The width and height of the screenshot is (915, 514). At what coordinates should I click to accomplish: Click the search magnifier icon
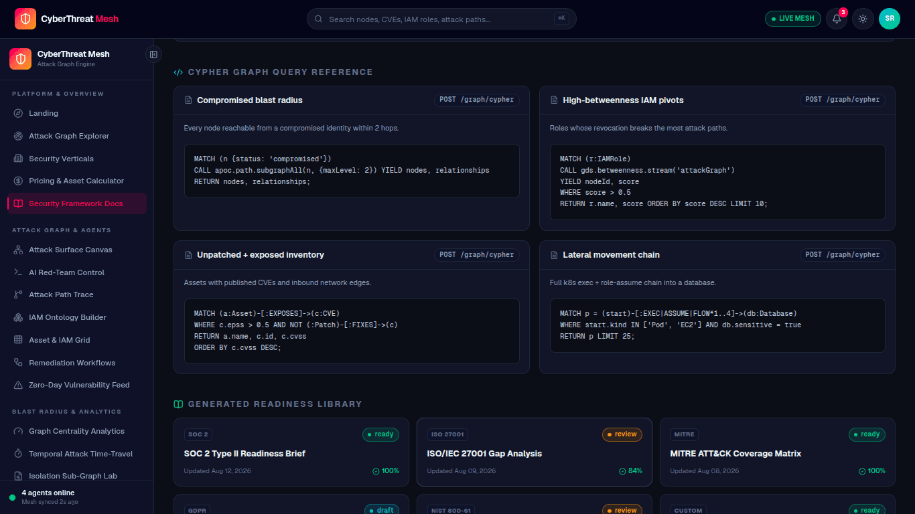(x=318, y=19)
